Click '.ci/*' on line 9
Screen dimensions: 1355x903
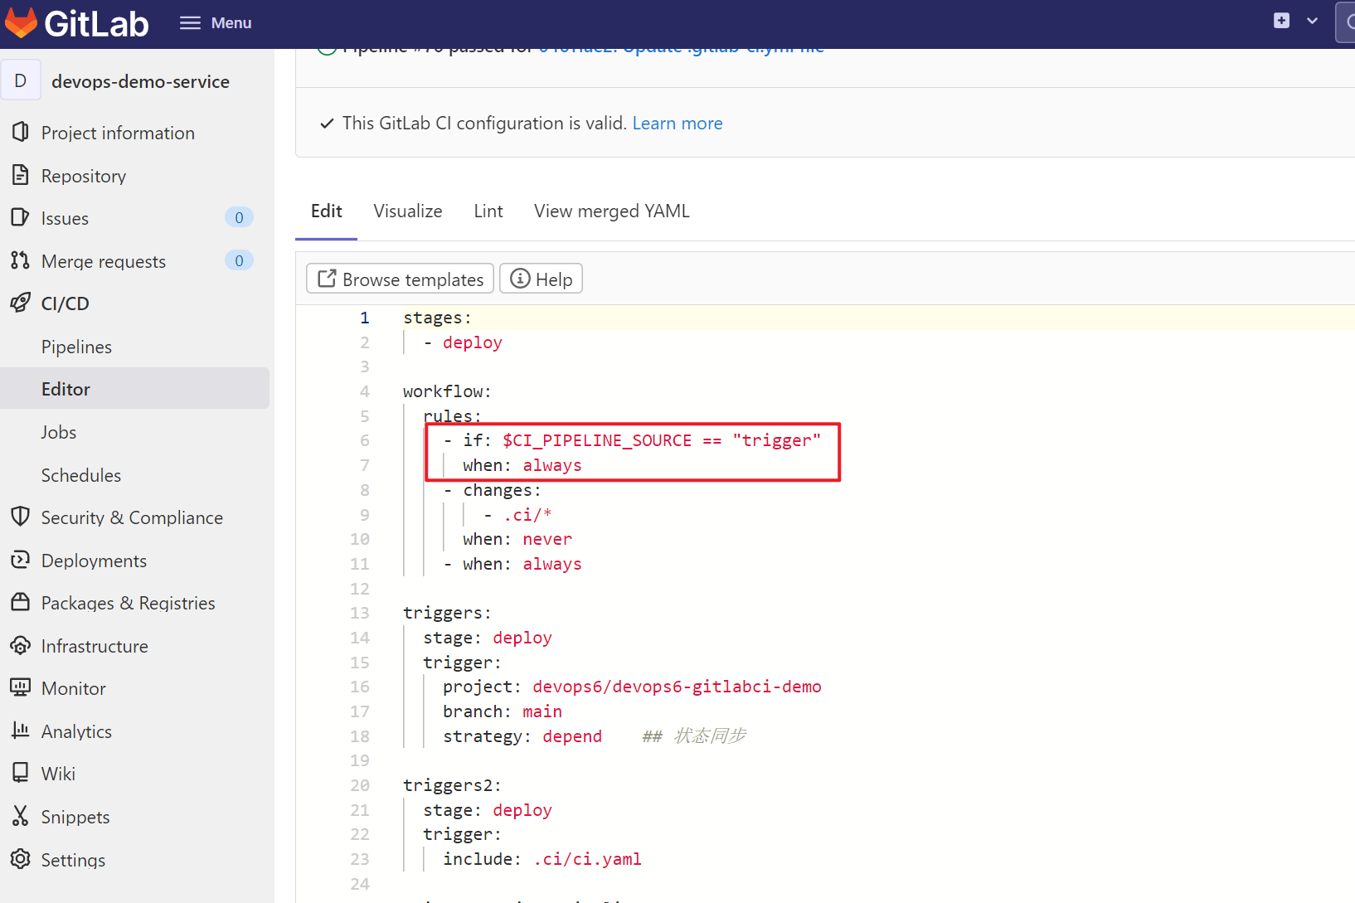pos(527,515)
